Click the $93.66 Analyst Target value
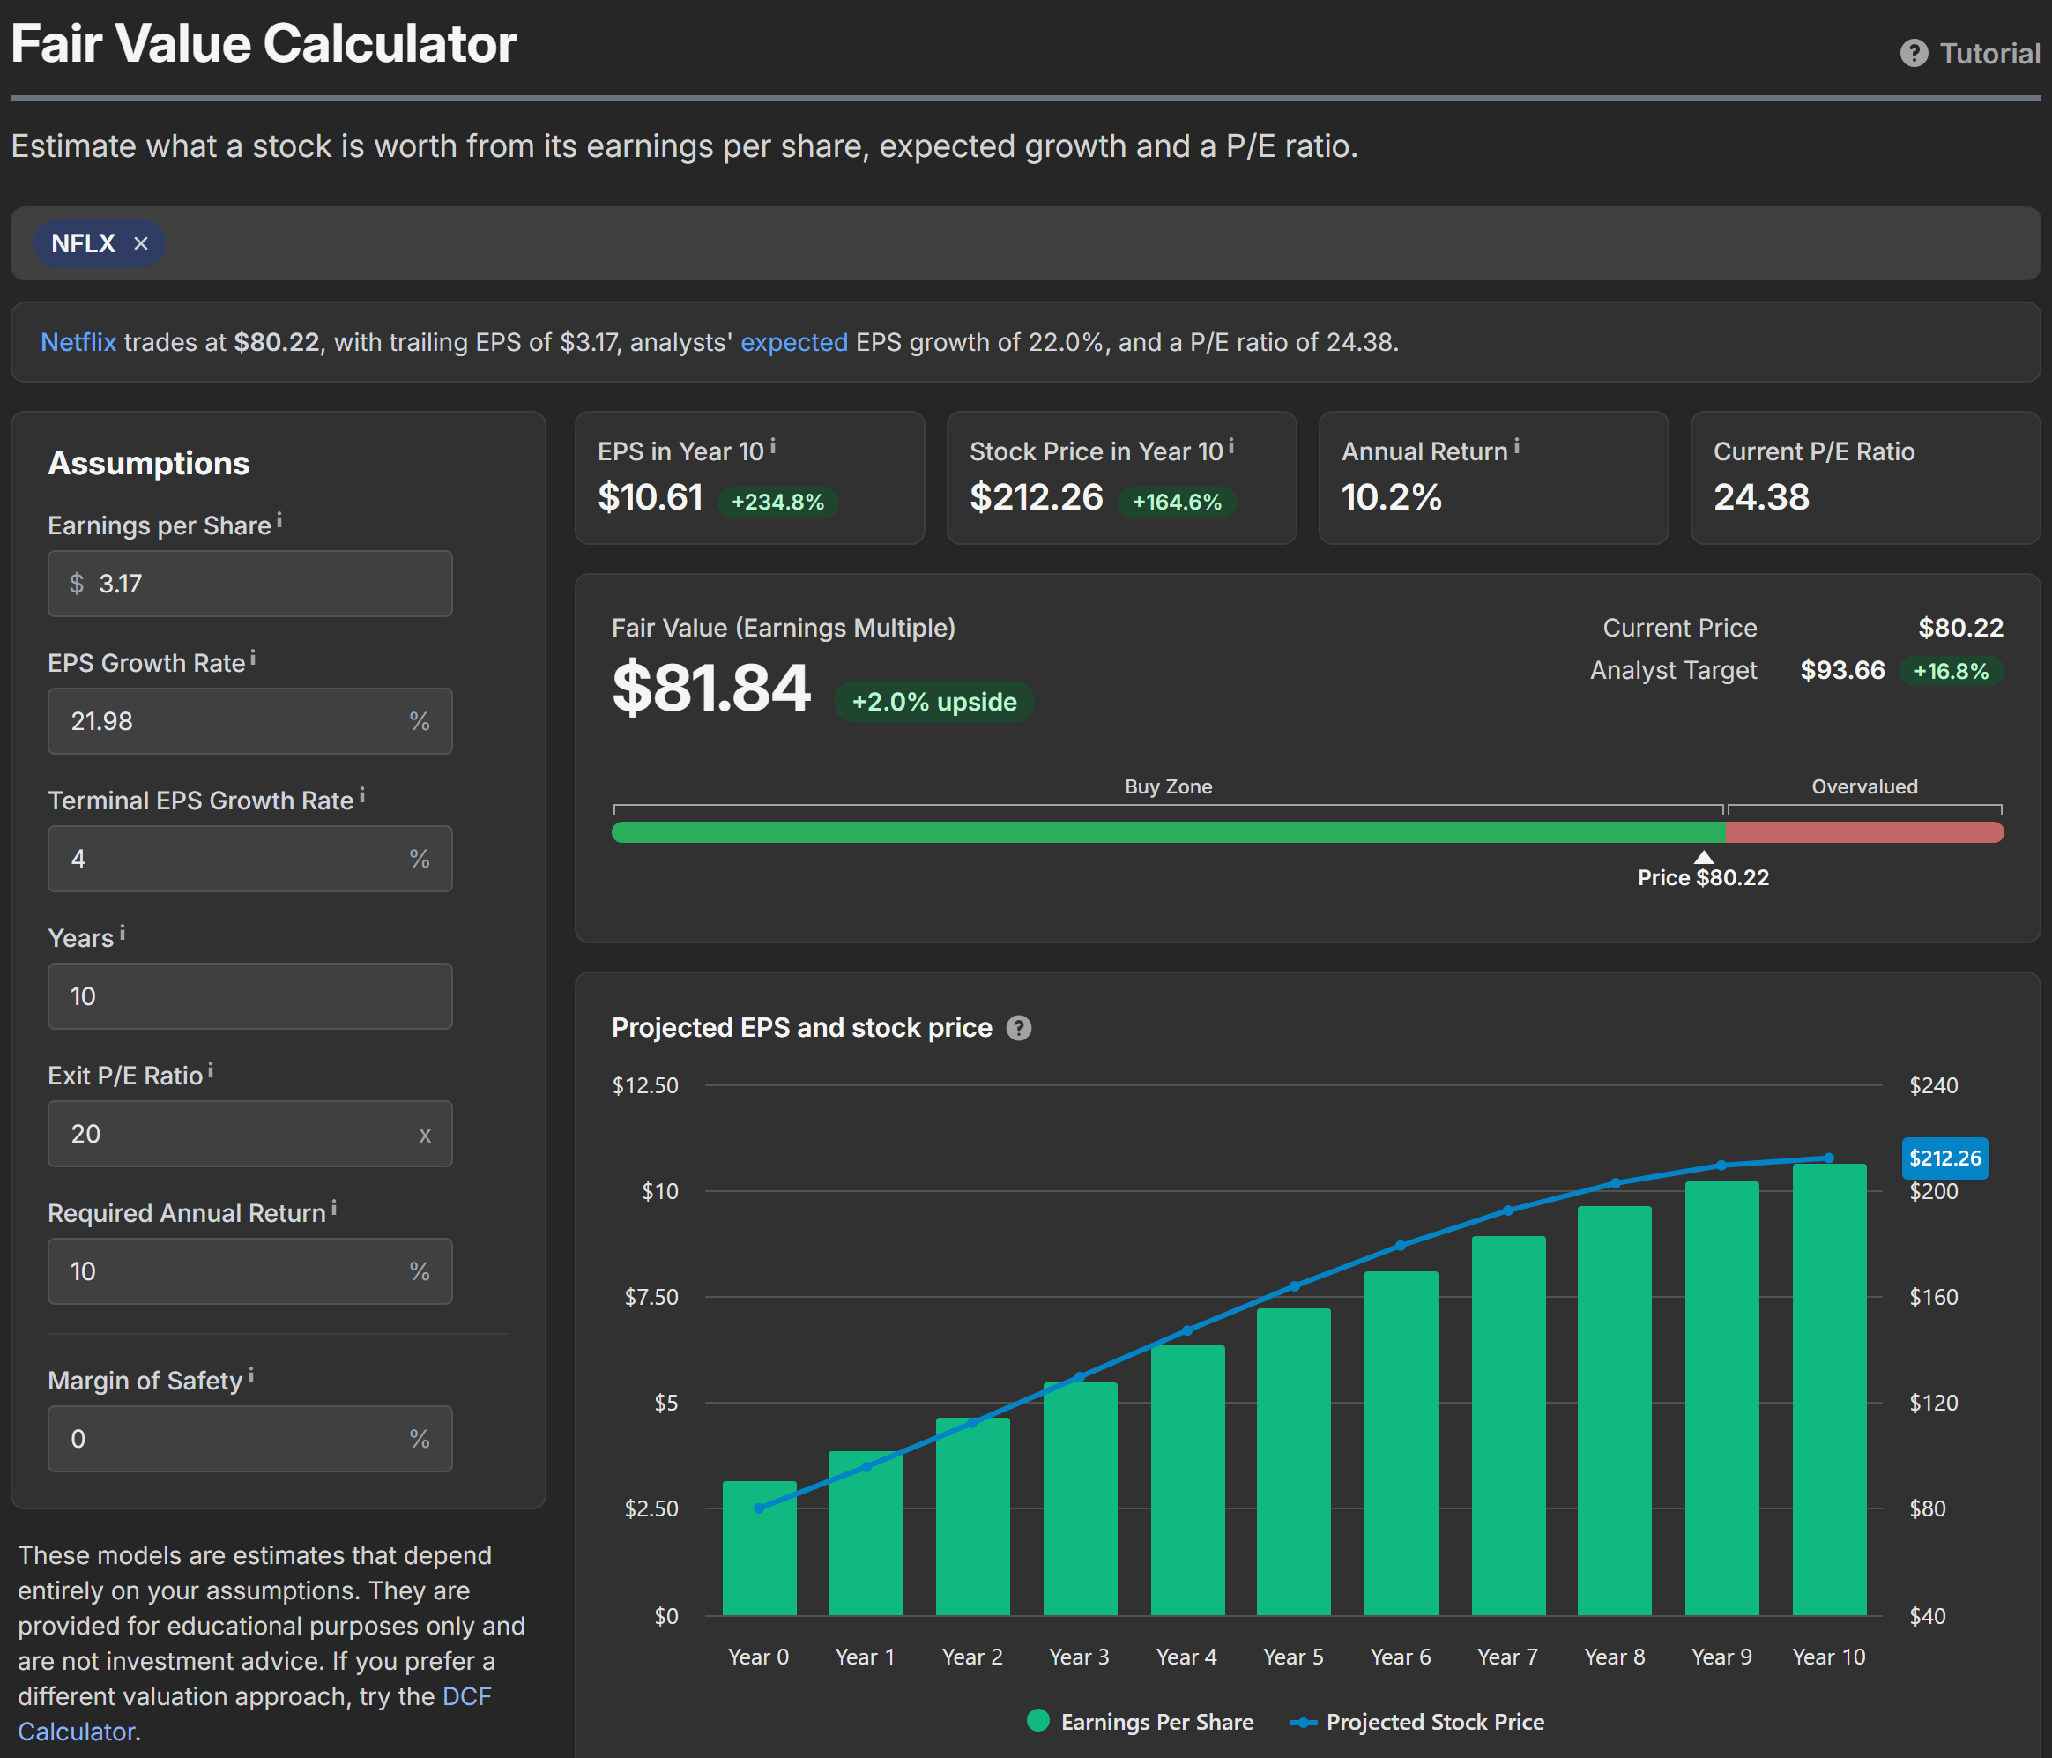 pos(1842,671)
